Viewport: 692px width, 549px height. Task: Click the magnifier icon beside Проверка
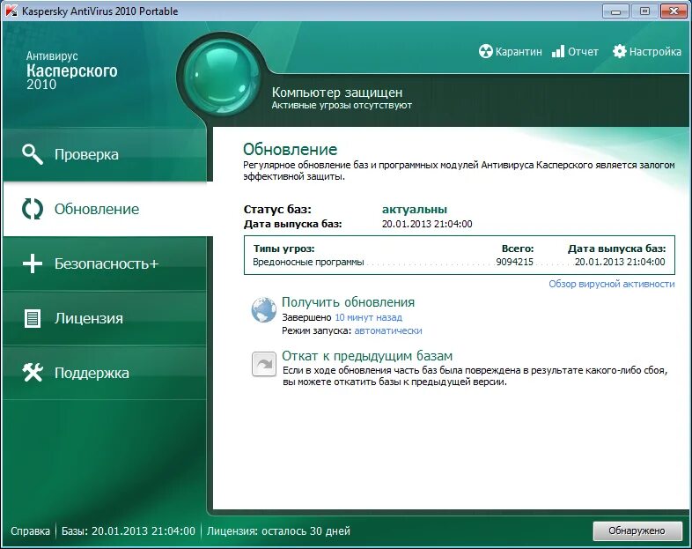33,154
